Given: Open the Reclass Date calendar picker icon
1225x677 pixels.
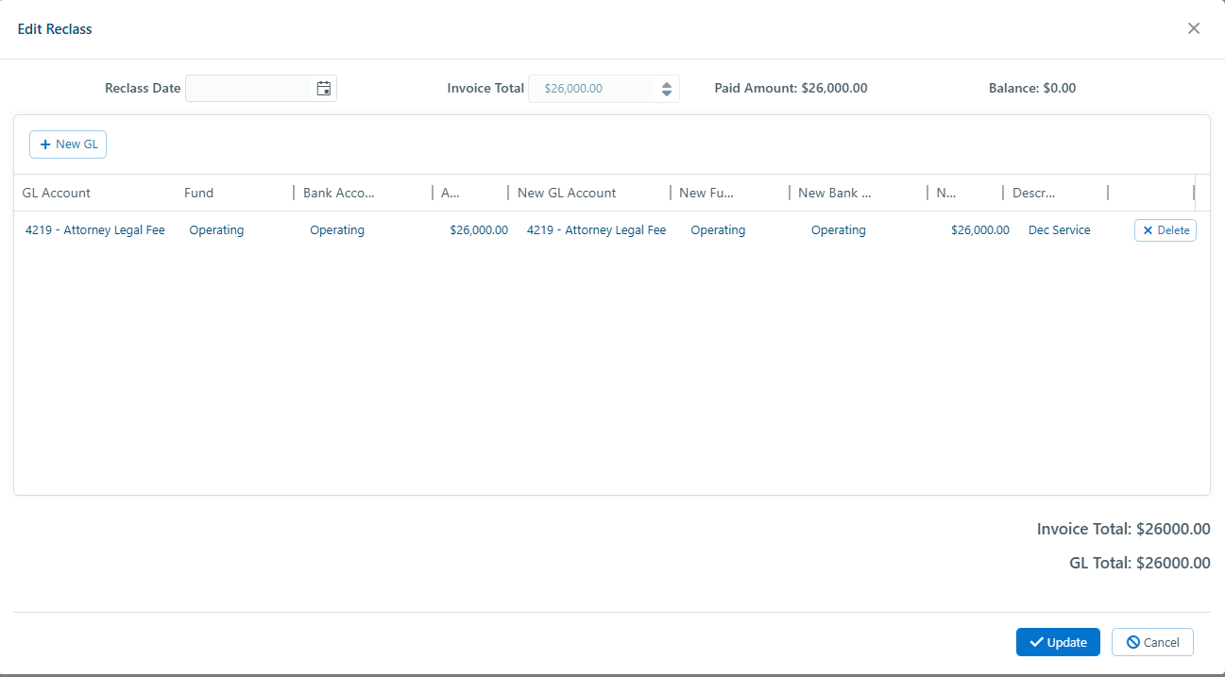Looking at the screenshot, I should 324,88.
